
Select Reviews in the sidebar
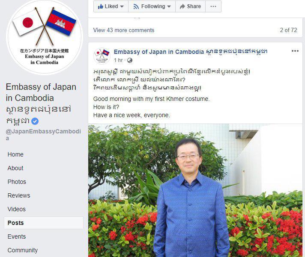pyautogui.click(x=19, y=195)
